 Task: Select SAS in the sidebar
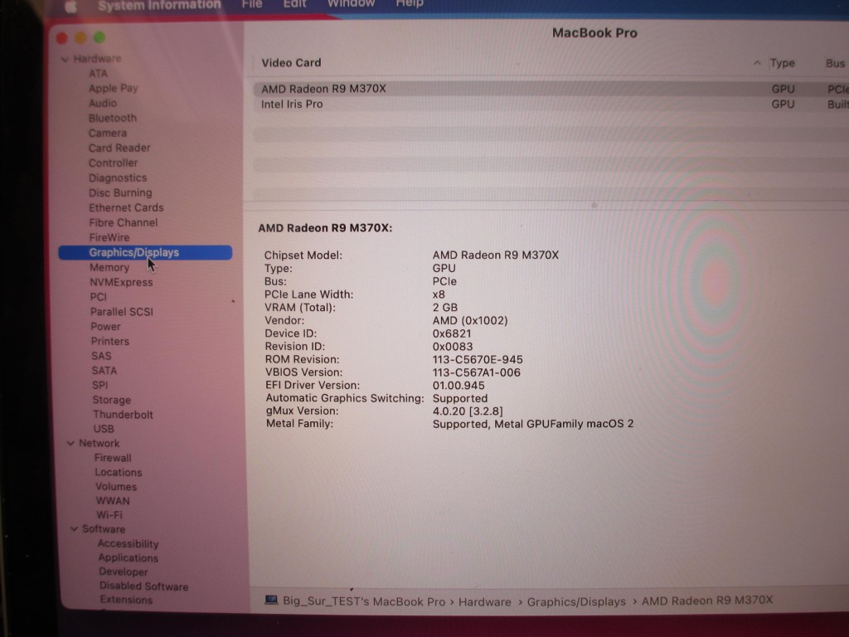[101, 356]
